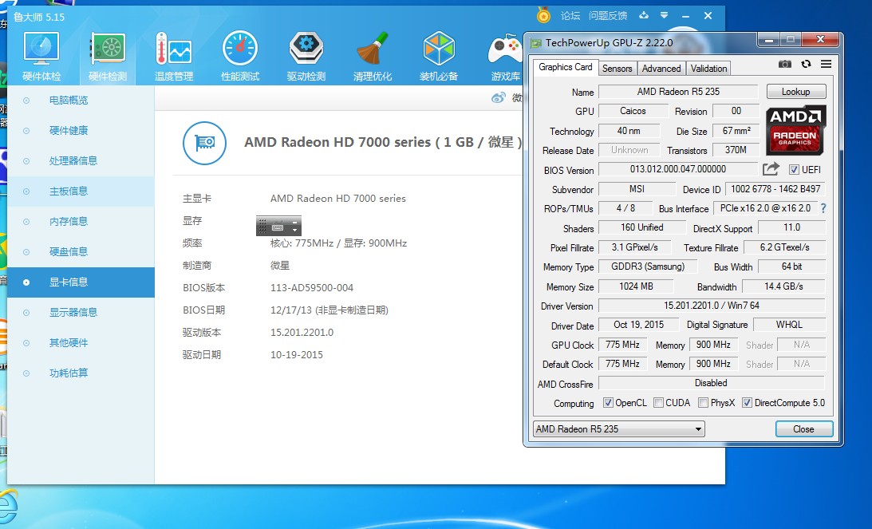Switch to the Validation tab
The width and height of the screenshot is (872, 529).
[x=708, y=69]
